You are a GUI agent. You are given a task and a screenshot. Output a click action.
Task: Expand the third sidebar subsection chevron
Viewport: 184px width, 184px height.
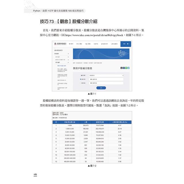[68, 60]
